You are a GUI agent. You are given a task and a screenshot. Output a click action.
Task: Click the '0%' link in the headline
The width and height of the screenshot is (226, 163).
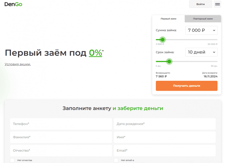coord(95,53)
